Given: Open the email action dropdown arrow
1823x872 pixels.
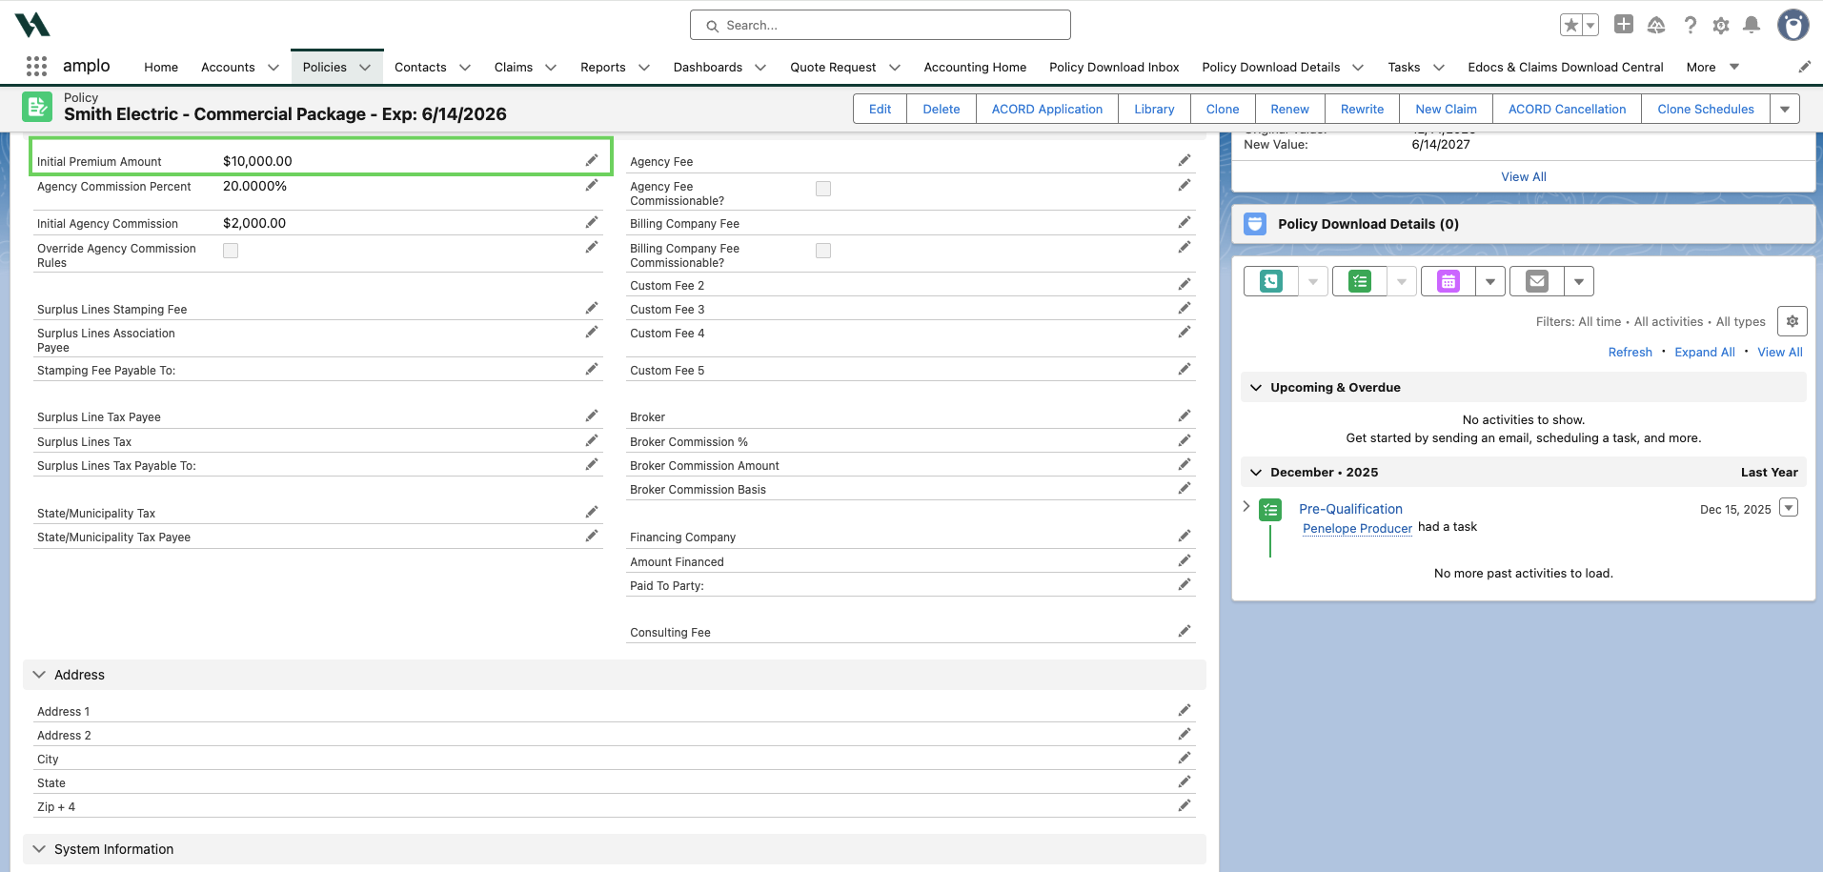Looking at the screenshot, I should (1579, 281).
